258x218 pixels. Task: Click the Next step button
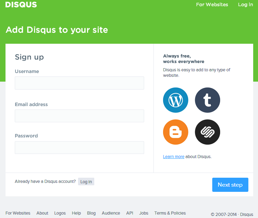[x=230, y=185]
